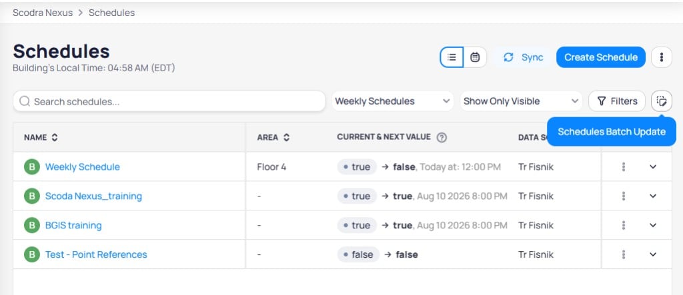Open the Weekly Schedules dropdown
The height and width of the screenshot is (295, 683).
392,101
